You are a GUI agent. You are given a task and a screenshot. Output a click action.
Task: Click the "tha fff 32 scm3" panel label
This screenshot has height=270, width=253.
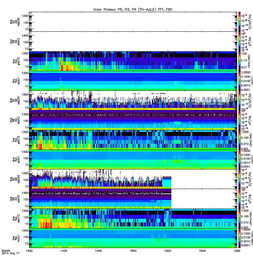point(15,42)
